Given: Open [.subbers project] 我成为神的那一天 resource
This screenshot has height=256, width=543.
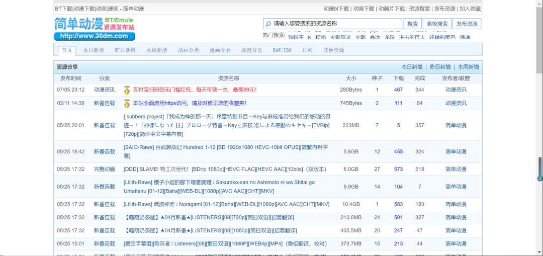Looking at the screenshot, I should pyautogui.click(x=227, y=125).
